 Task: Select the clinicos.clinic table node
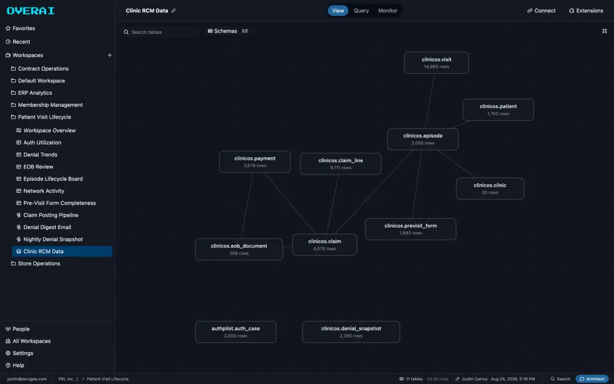[490, 189]
